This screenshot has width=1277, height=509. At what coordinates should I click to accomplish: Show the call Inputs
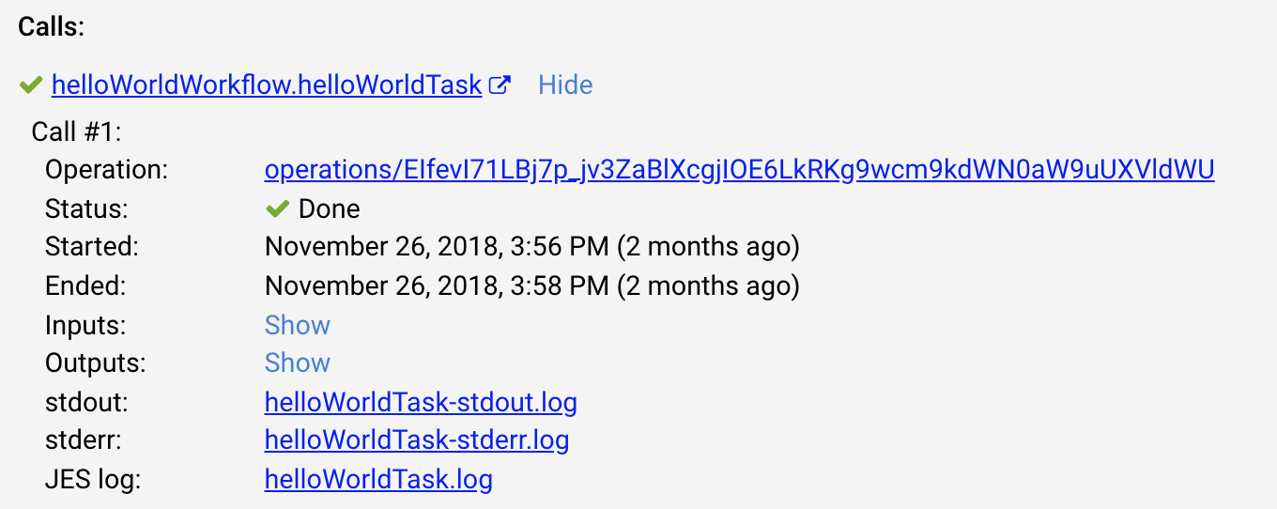pos(298,325)
